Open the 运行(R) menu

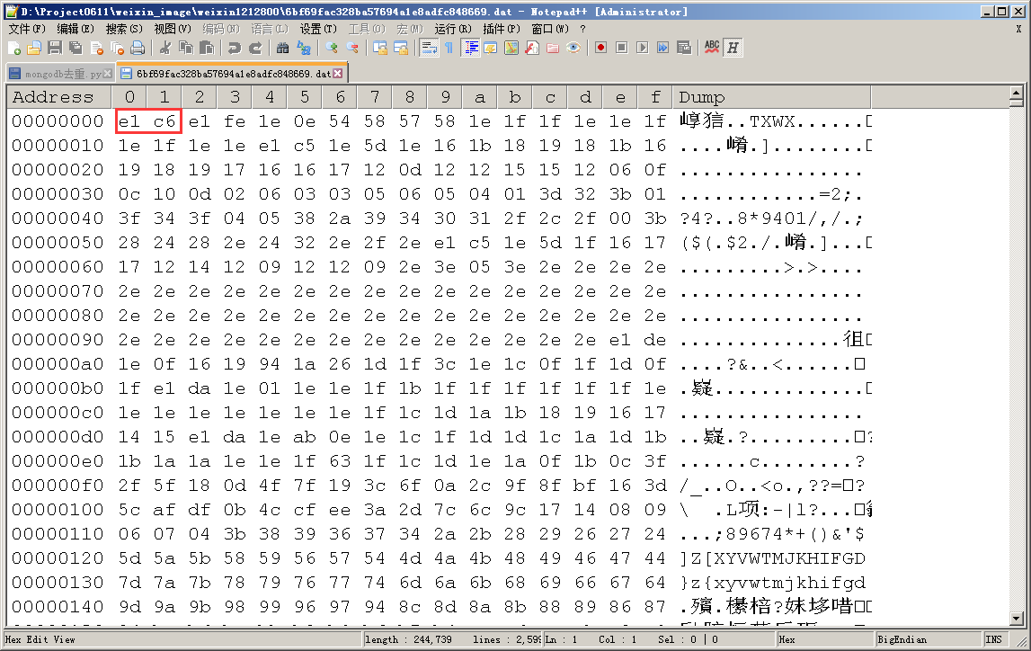(x=453, y=29)
